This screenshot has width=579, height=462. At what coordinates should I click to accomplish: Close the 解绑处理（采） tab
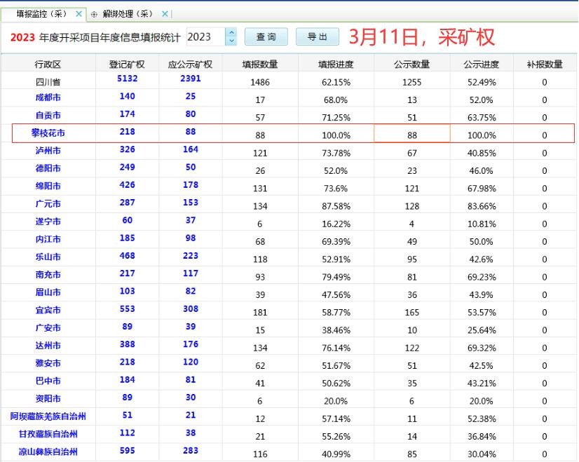[x=165, y=14]
